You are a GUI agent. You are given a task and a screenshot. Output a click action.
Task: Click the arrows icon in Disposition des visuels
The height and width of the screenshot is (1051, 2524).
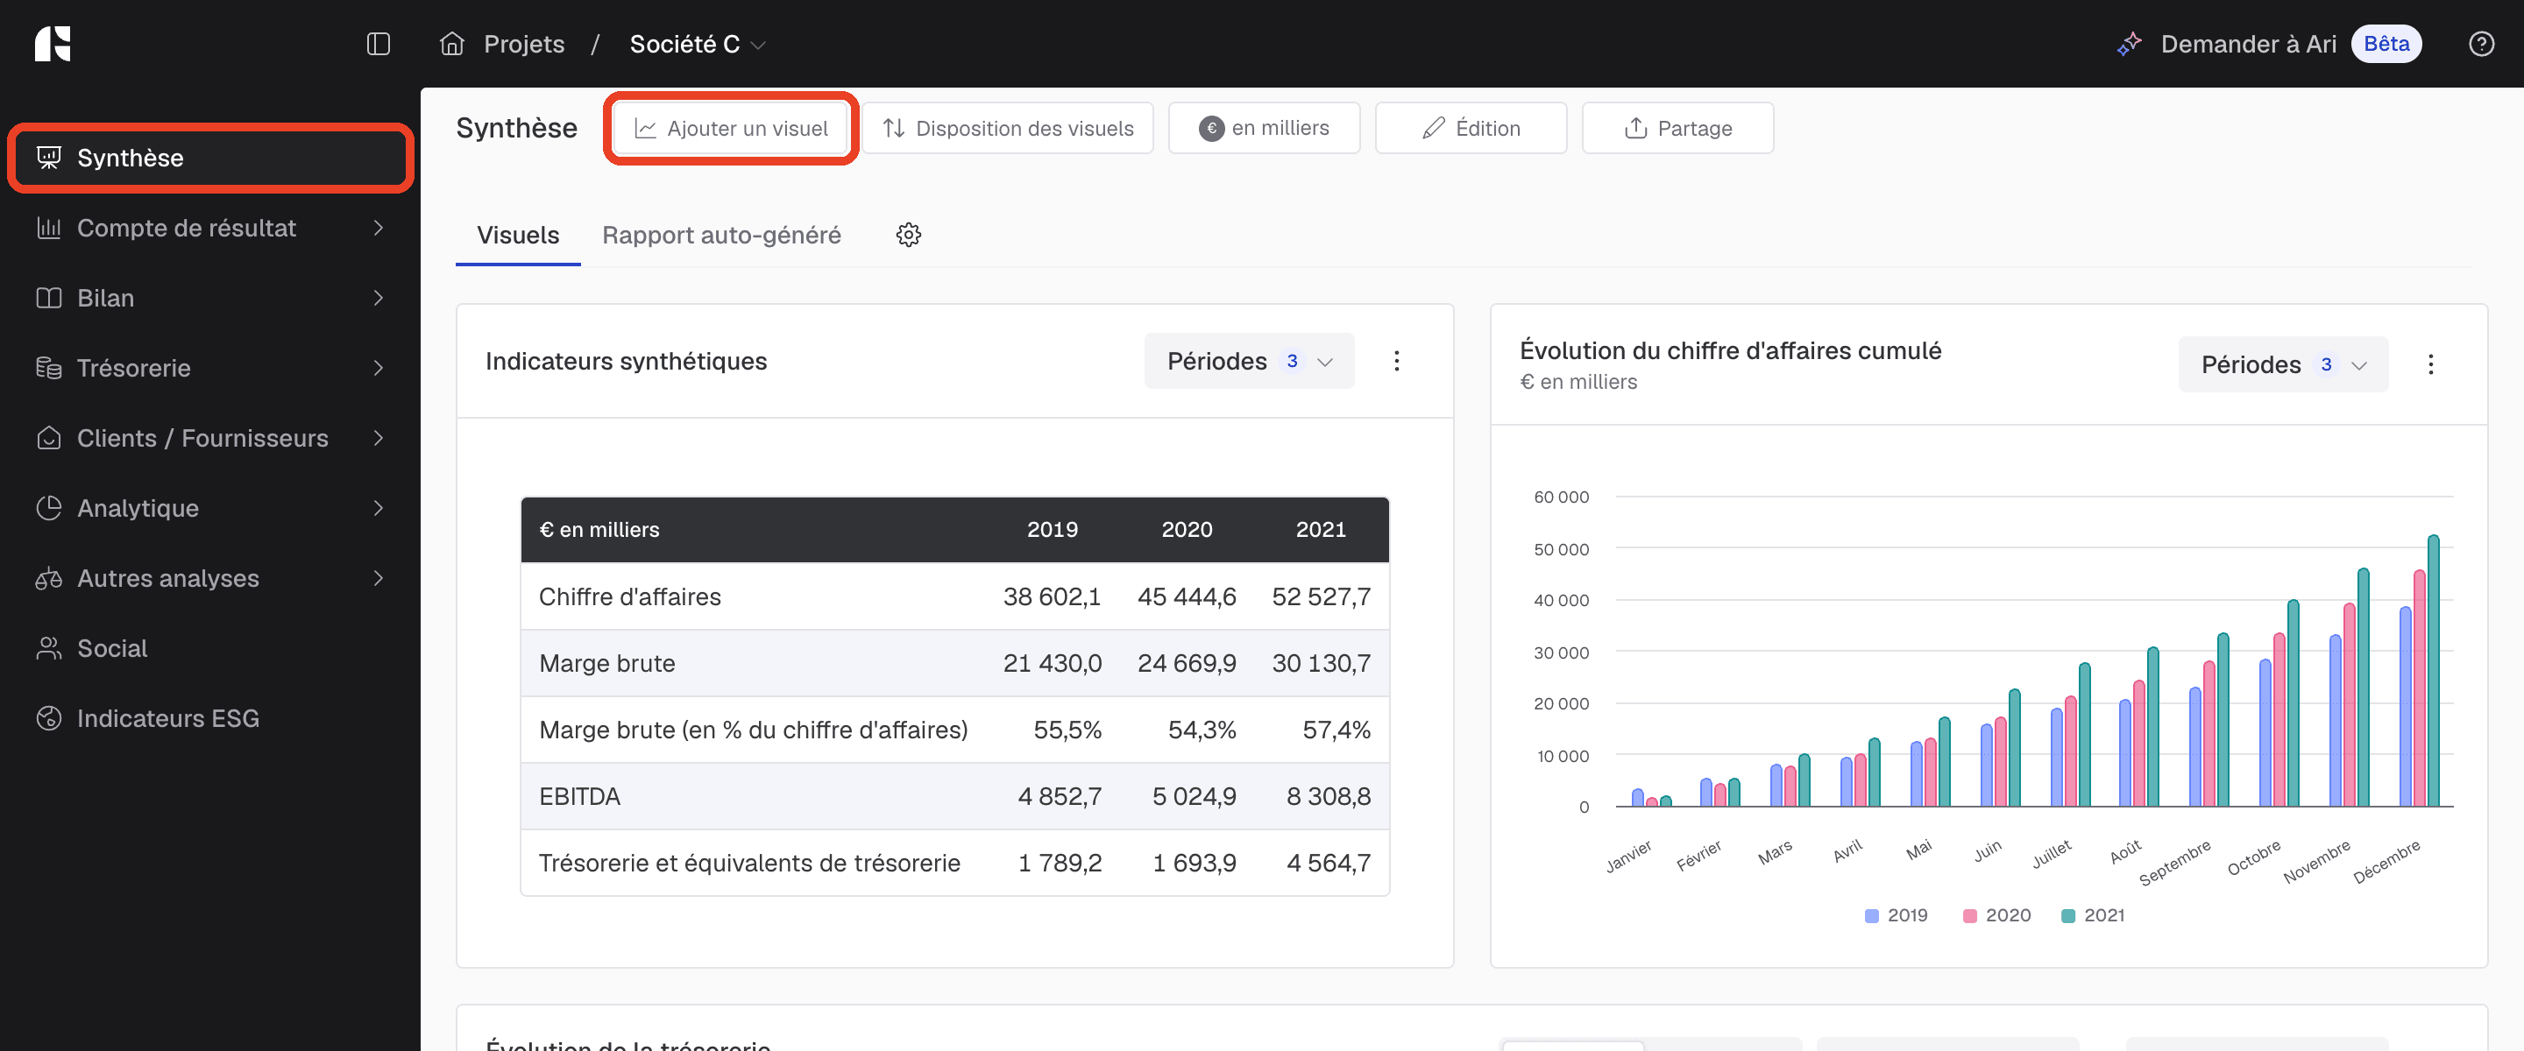tap(894, 129)
